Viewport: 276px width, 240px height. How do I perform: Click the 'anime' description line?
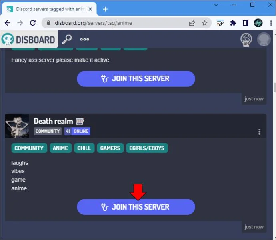[x=19, y=188]
